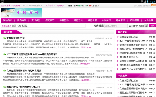Viewport: 156px width, 97px height.
Task: Open 圆脸方脸瓜子脸的百搭中分 in 本类推荐
Action: click(133, 93)
